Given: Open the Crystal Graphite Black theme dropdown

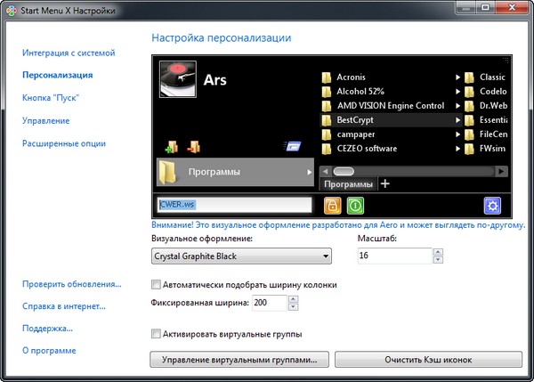Looking at the screenshot, I should pyautogui.click(x=241, y=256).
